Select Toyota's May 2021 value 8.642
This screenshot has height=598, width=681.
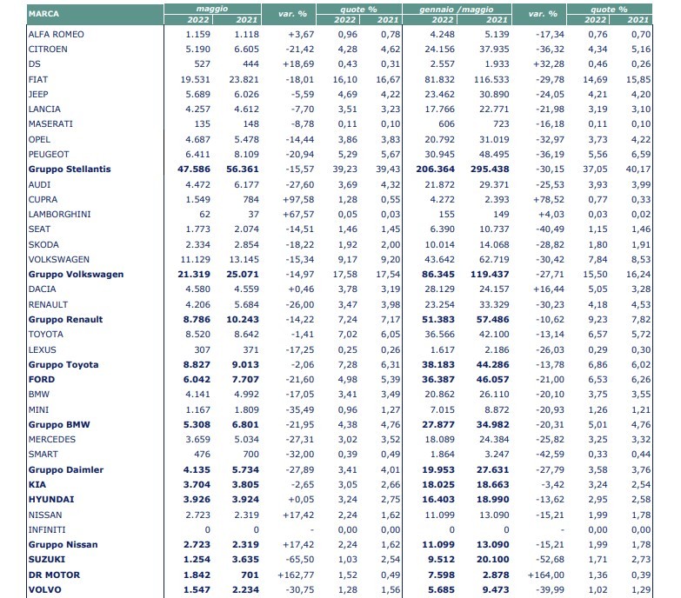click(247, 334)
